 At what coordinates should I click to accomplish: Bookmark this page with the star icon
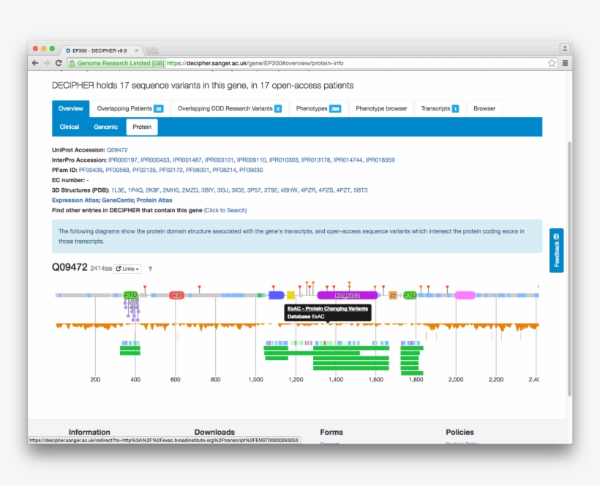[x=552, y=63]
